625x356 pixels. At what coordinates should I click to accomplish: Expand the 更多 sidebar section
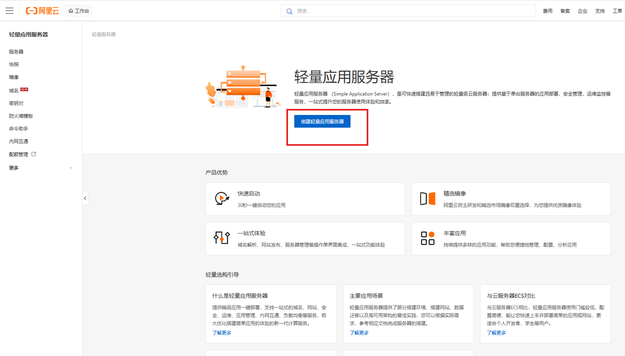pyautogui.click(x=41, y=168)
